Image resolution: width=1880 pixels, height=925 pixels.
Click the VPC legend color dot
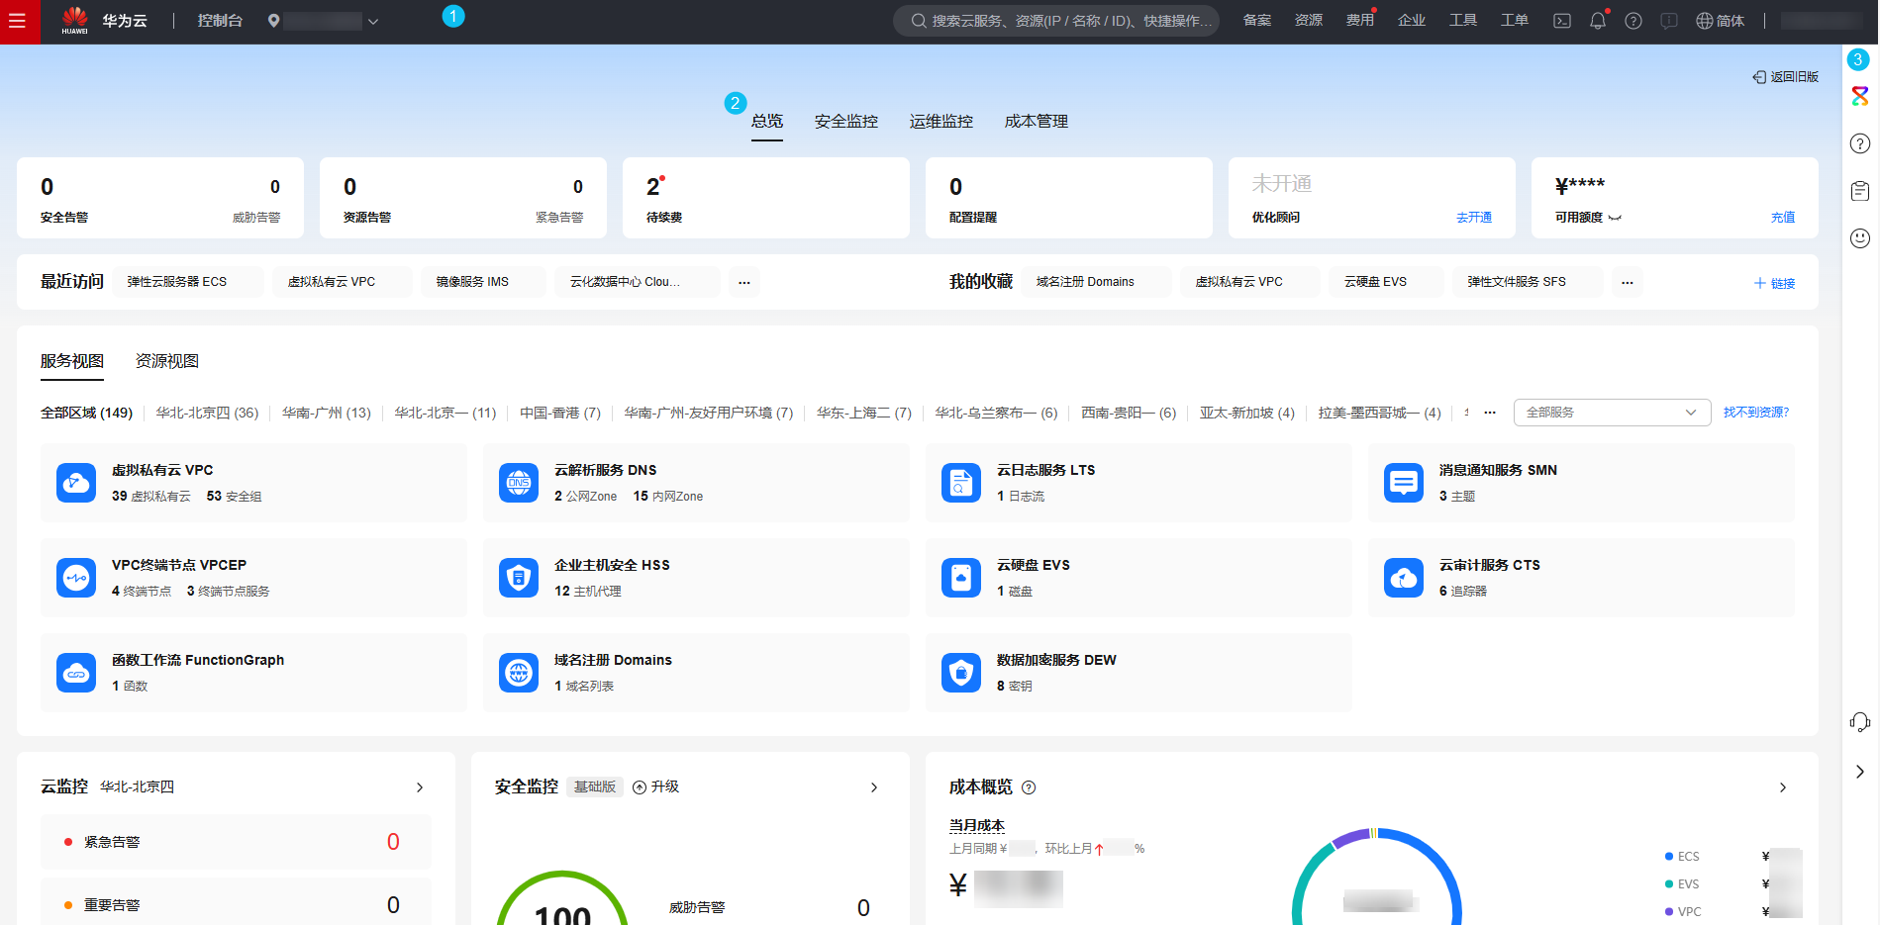1669,912
